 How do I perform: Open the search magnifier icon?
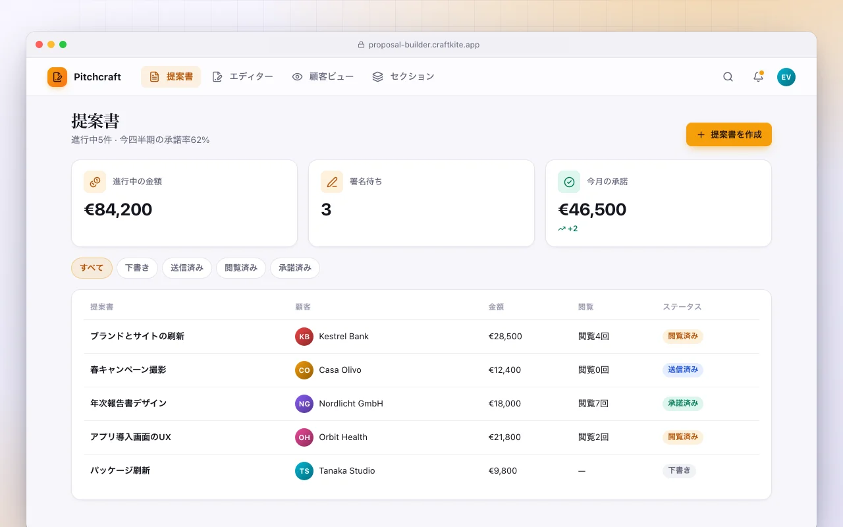point(728,77)
